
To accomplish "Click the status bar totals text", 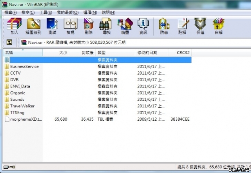I will click(214, 167).
